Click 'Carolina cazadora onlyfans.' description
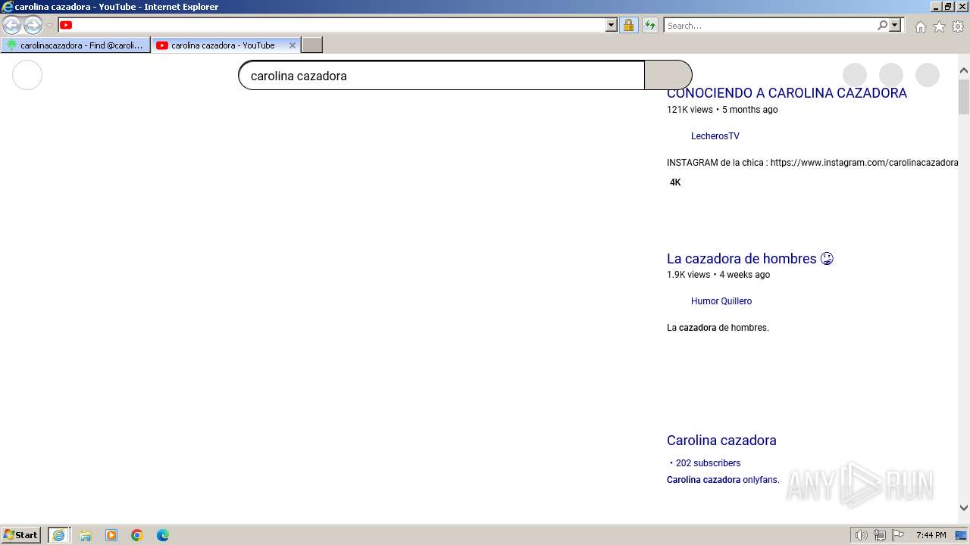This screenshot has width=970, height=545. point(723,480)
